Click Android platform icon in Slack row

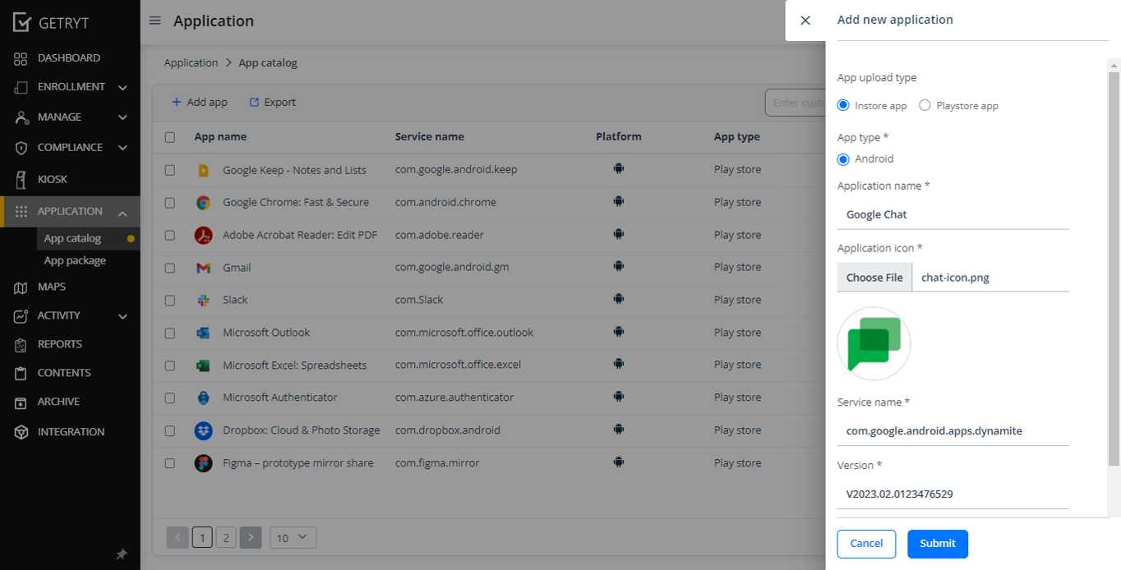619,300
